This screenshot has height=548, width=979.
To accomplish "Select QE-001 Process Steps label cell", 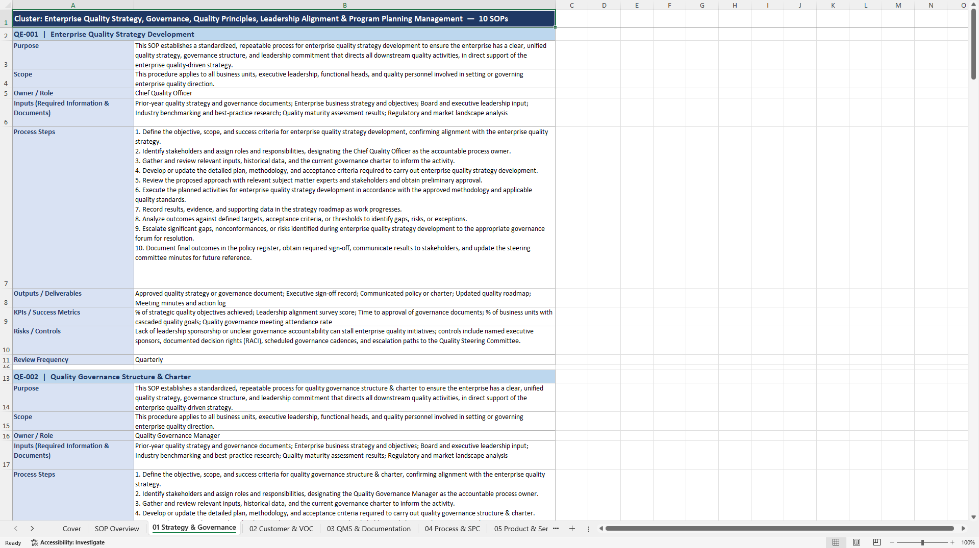I will pyautogui.click(x=73, y=207).
